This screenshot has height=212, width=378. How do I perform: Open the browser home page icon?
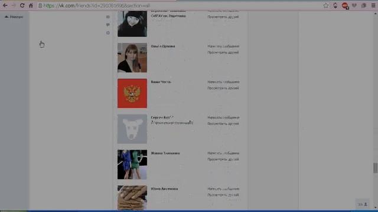[31, 5]
